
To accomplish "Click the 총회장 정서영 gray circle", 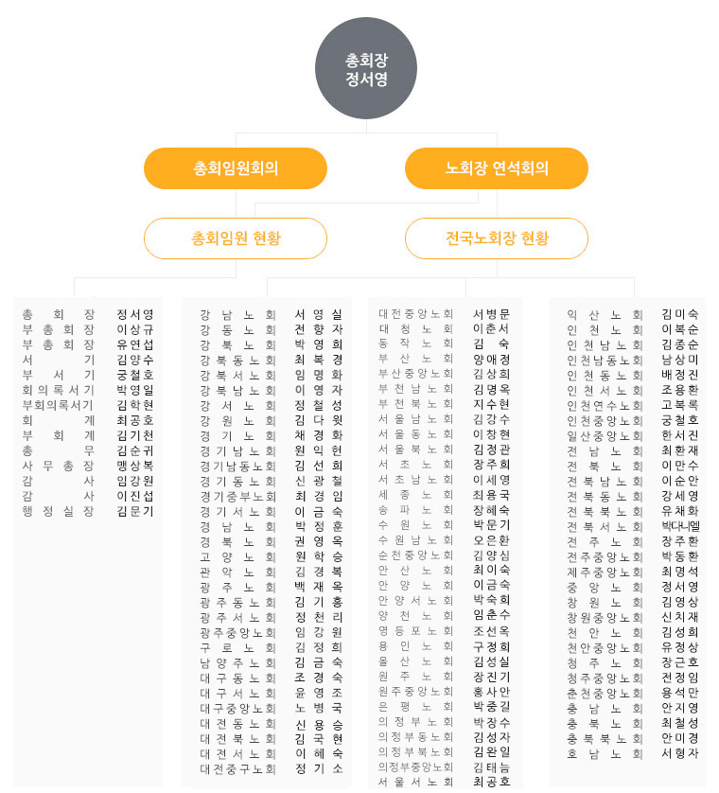I will 366,68.
